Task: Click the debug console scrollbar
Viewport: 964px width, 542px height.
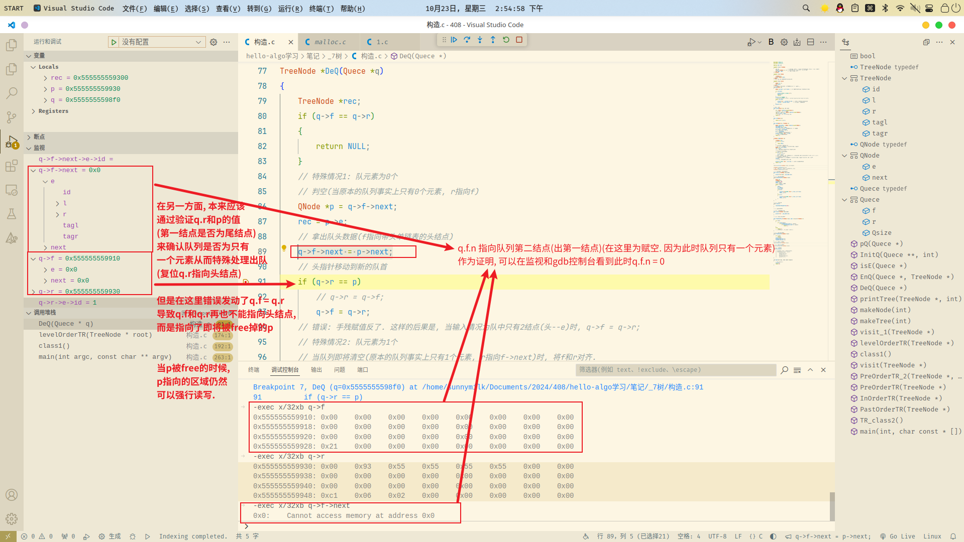Action: coord(832,506)
